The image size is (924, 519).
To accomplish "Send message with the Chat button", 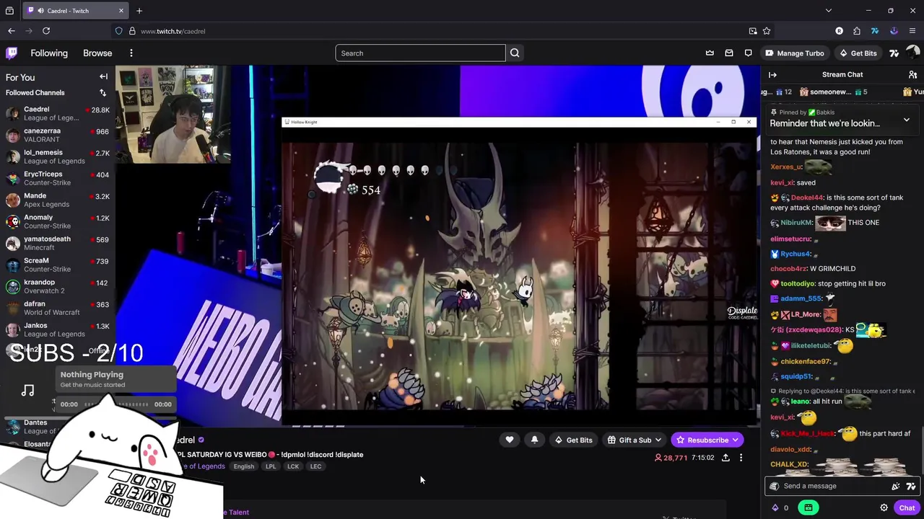I will (907, 507).
